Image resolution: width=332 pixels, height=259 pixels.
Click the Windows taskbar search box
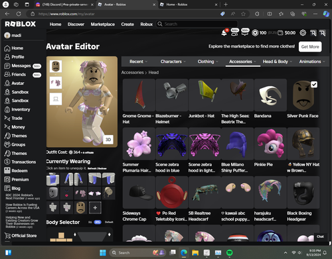(x=138, y=252)
